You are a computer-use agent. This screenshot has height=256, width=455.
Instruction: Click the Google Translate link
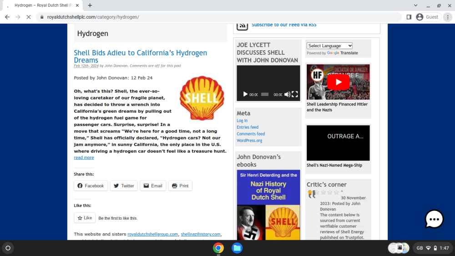tap(343, 53)
